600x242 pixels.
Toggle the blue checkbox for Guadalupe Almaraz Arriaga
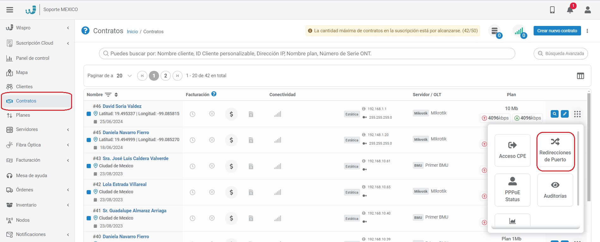point(89,218)
